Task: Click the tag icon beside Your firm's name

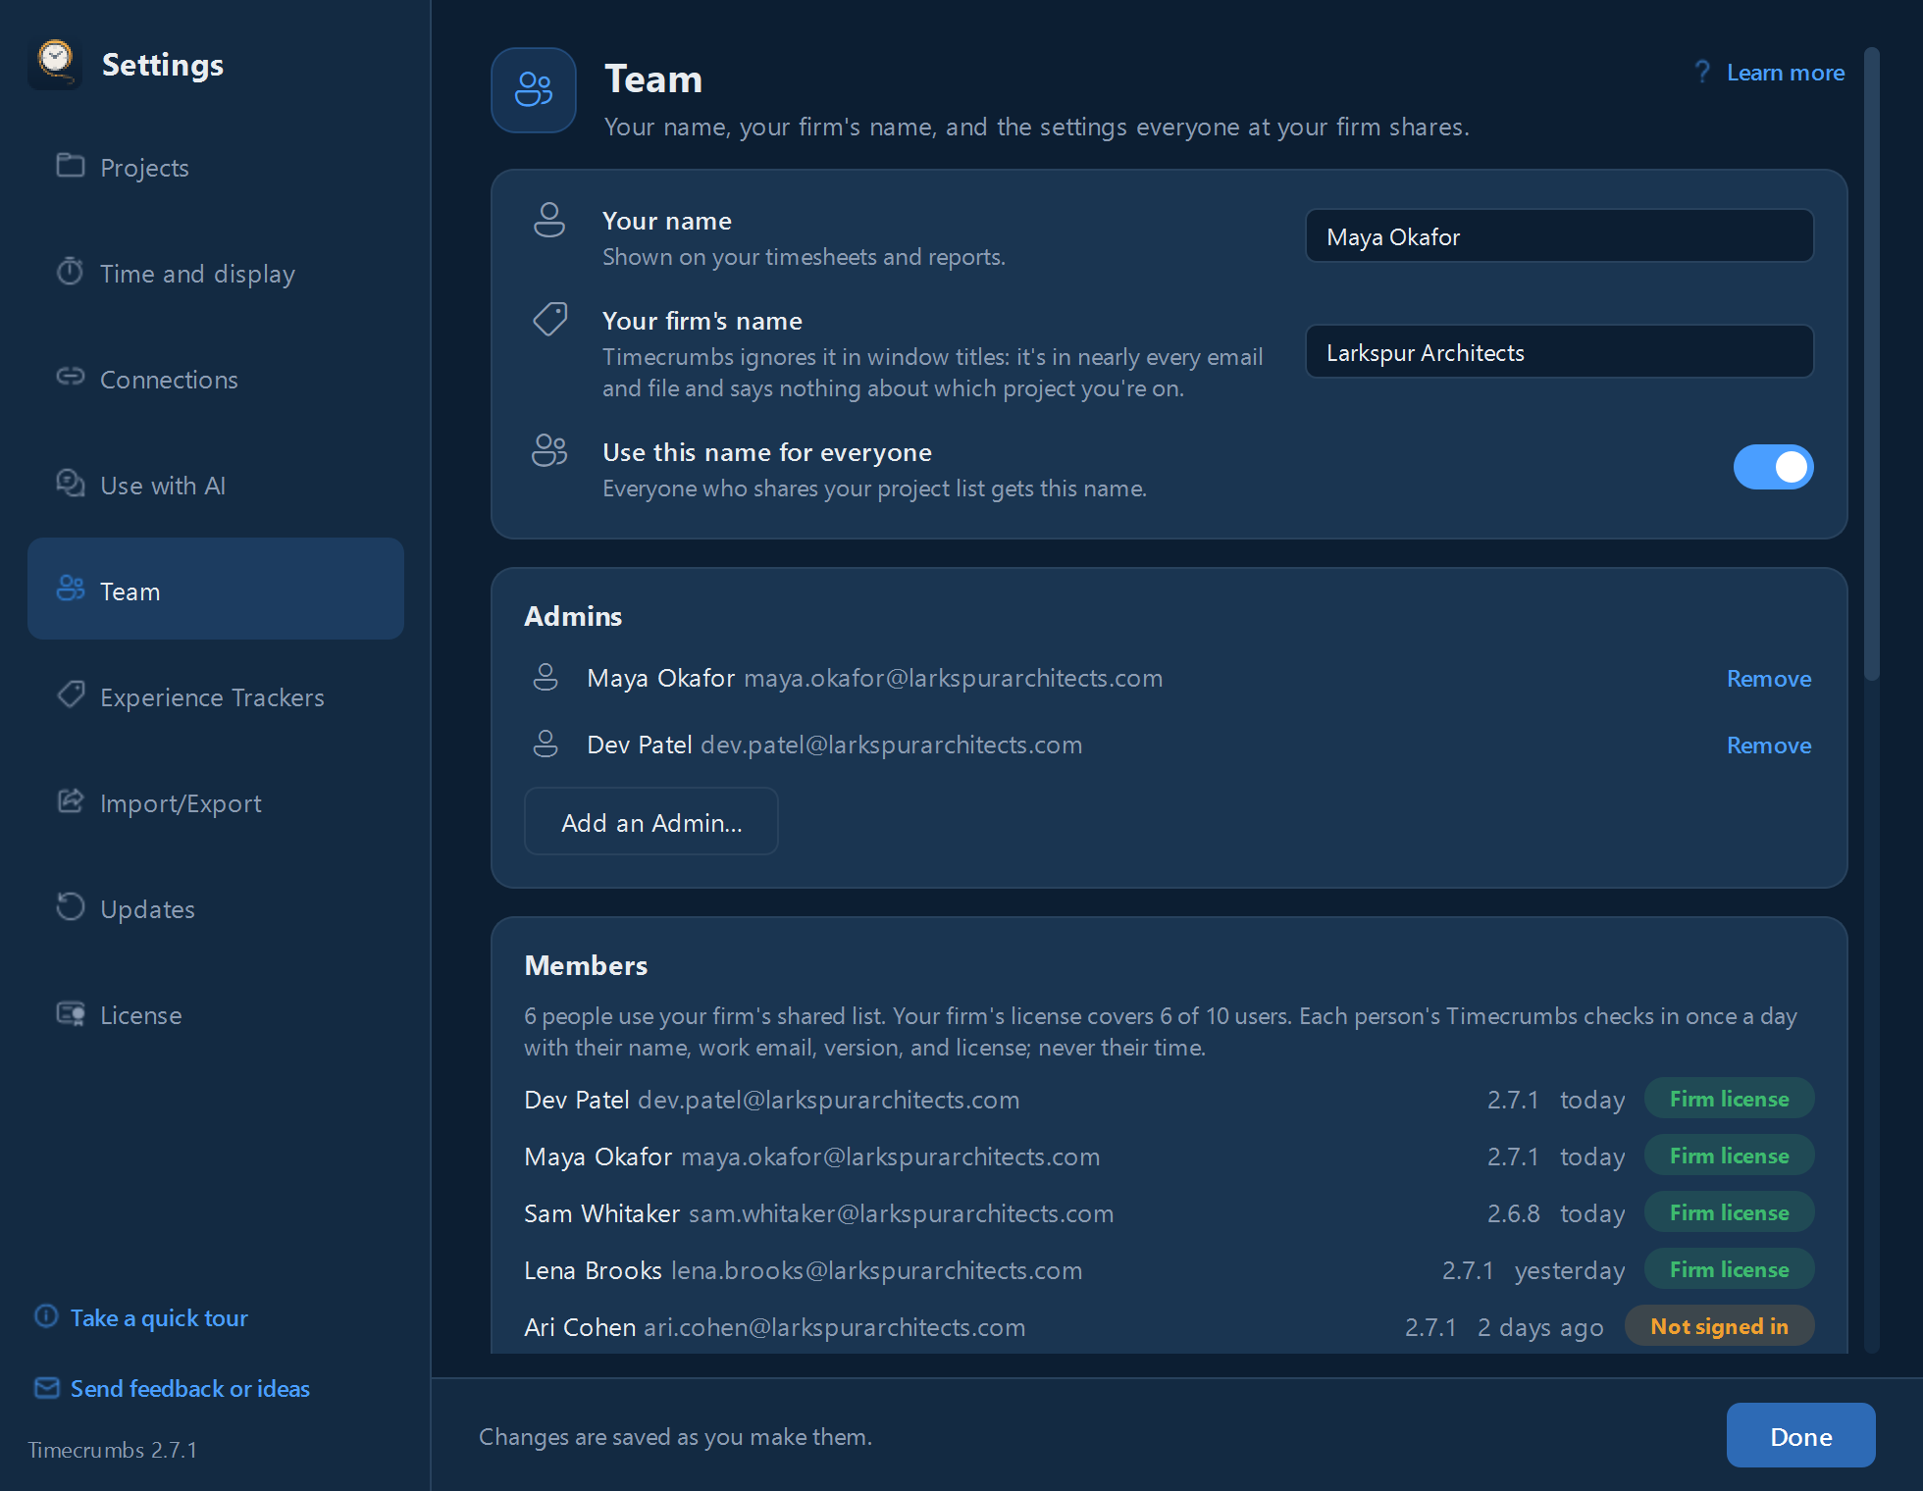Action: tap(549, 319)
